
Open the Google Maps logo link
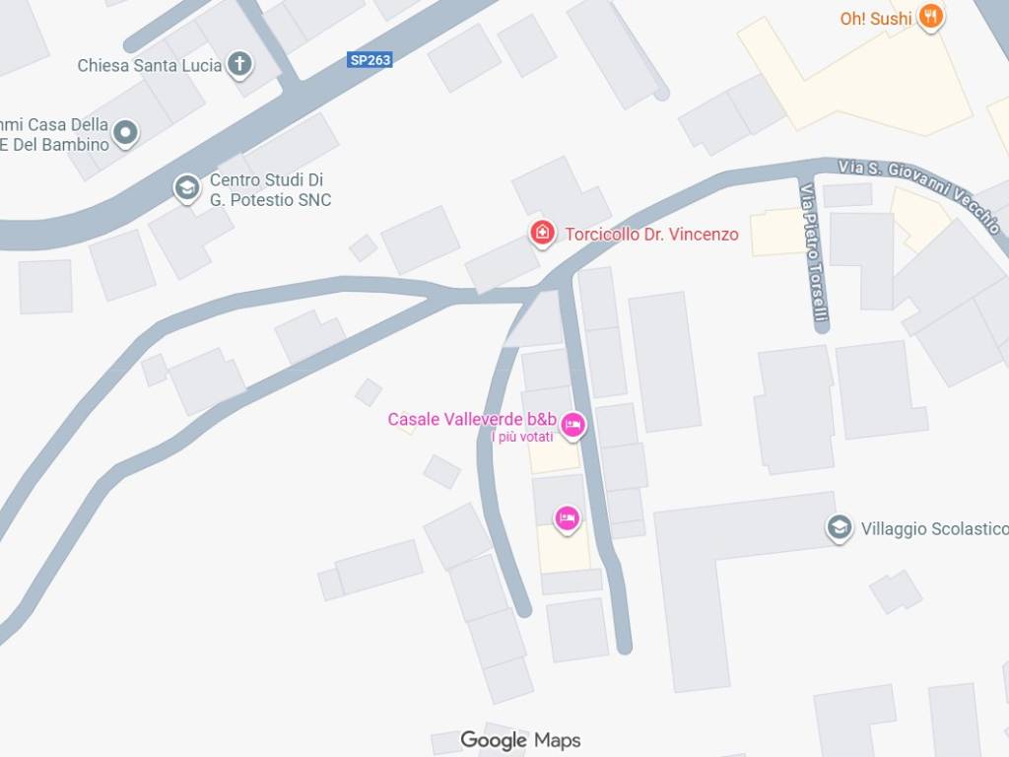click(x=520, y=740)
